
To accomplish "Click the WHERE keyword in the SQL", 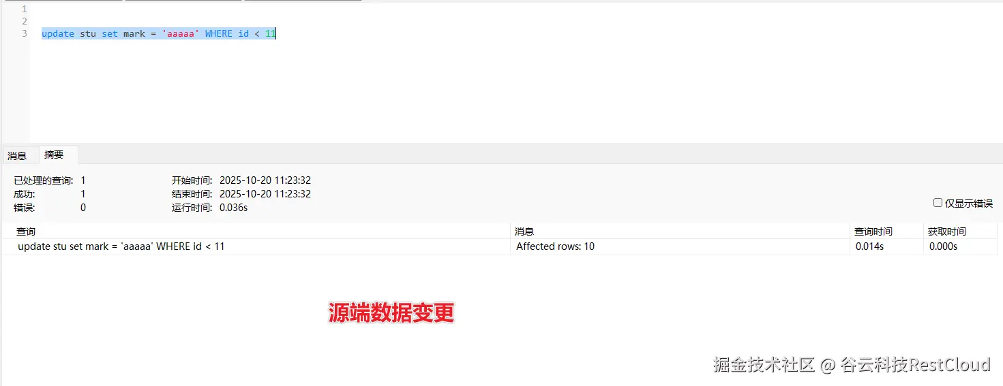I will [219, 33].
